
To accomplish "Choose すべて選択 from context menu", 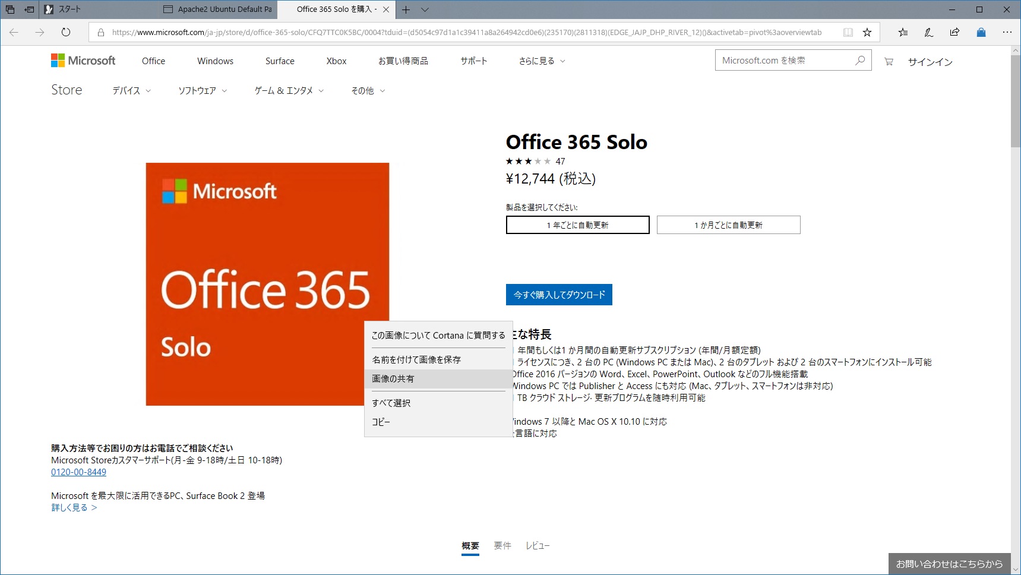I will pyautogui.click(x=438, y=403).
